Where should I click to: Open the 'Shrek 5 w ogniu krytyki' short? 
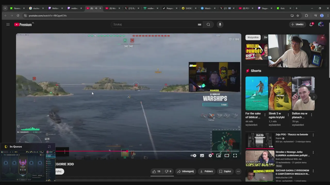pyautogui.click(x=280, y=93)
